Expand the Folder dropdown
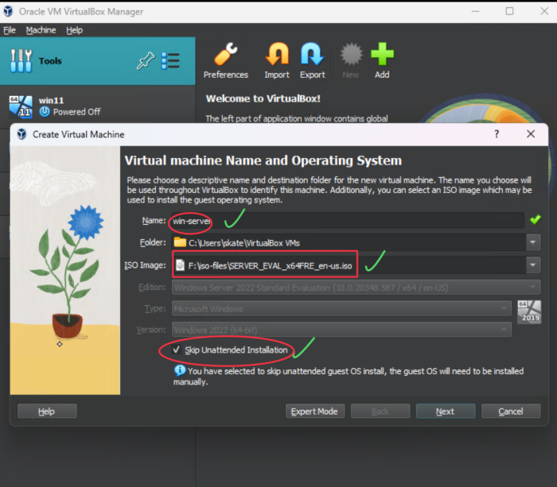This screenshot has width=557, height=487. coord(532,242)
